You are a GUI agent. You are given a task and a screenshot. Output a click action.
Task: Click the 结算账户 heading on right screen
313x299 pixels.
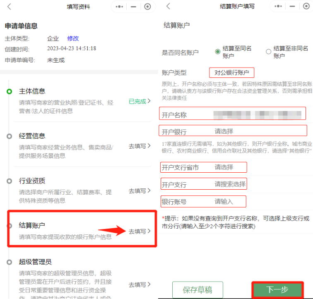177,25
